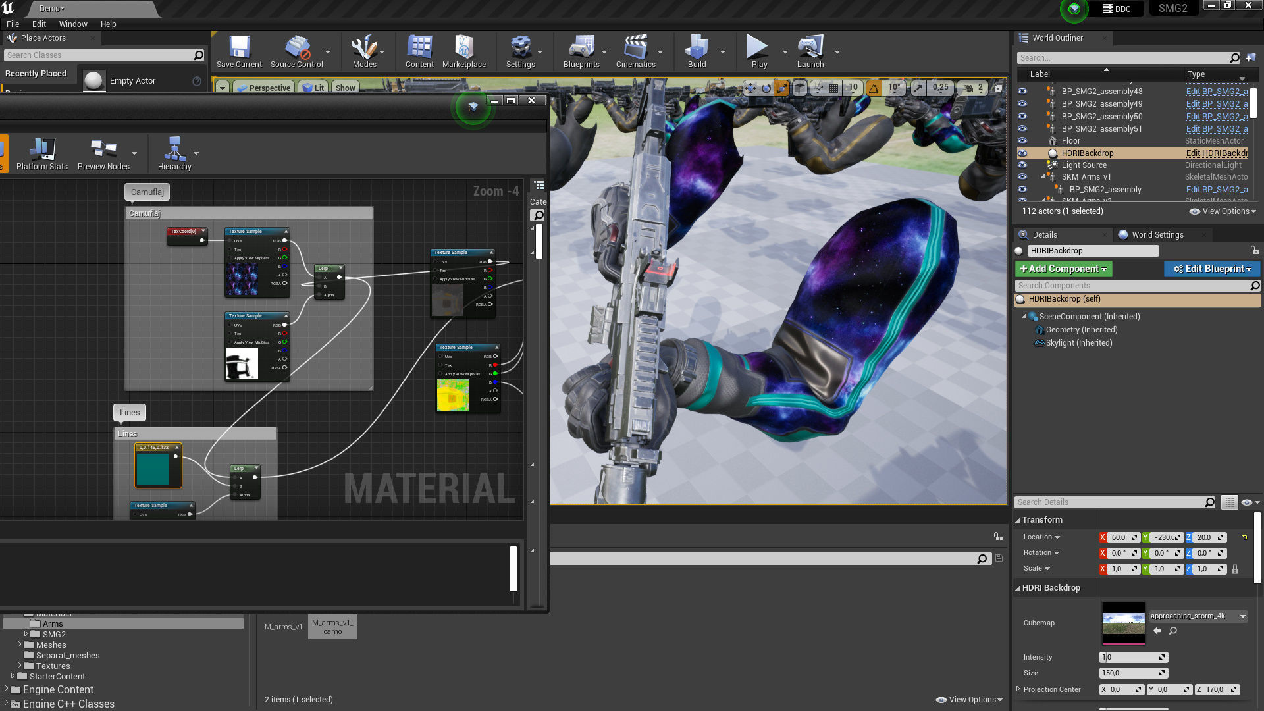
Task: Switch to the World Settings tab
Action: pyautogui.click(x=1157, y=235)
